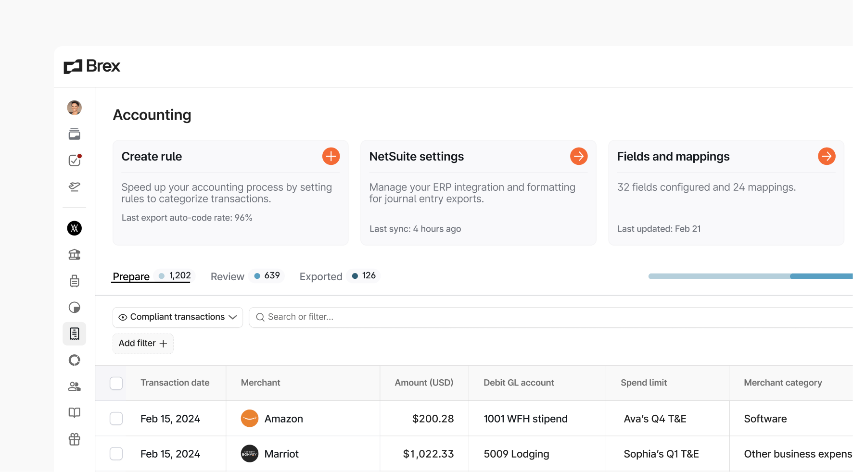Switch to the Review tab
The width and height of the screenshot is (853, 472).
(x=227, y=276)
